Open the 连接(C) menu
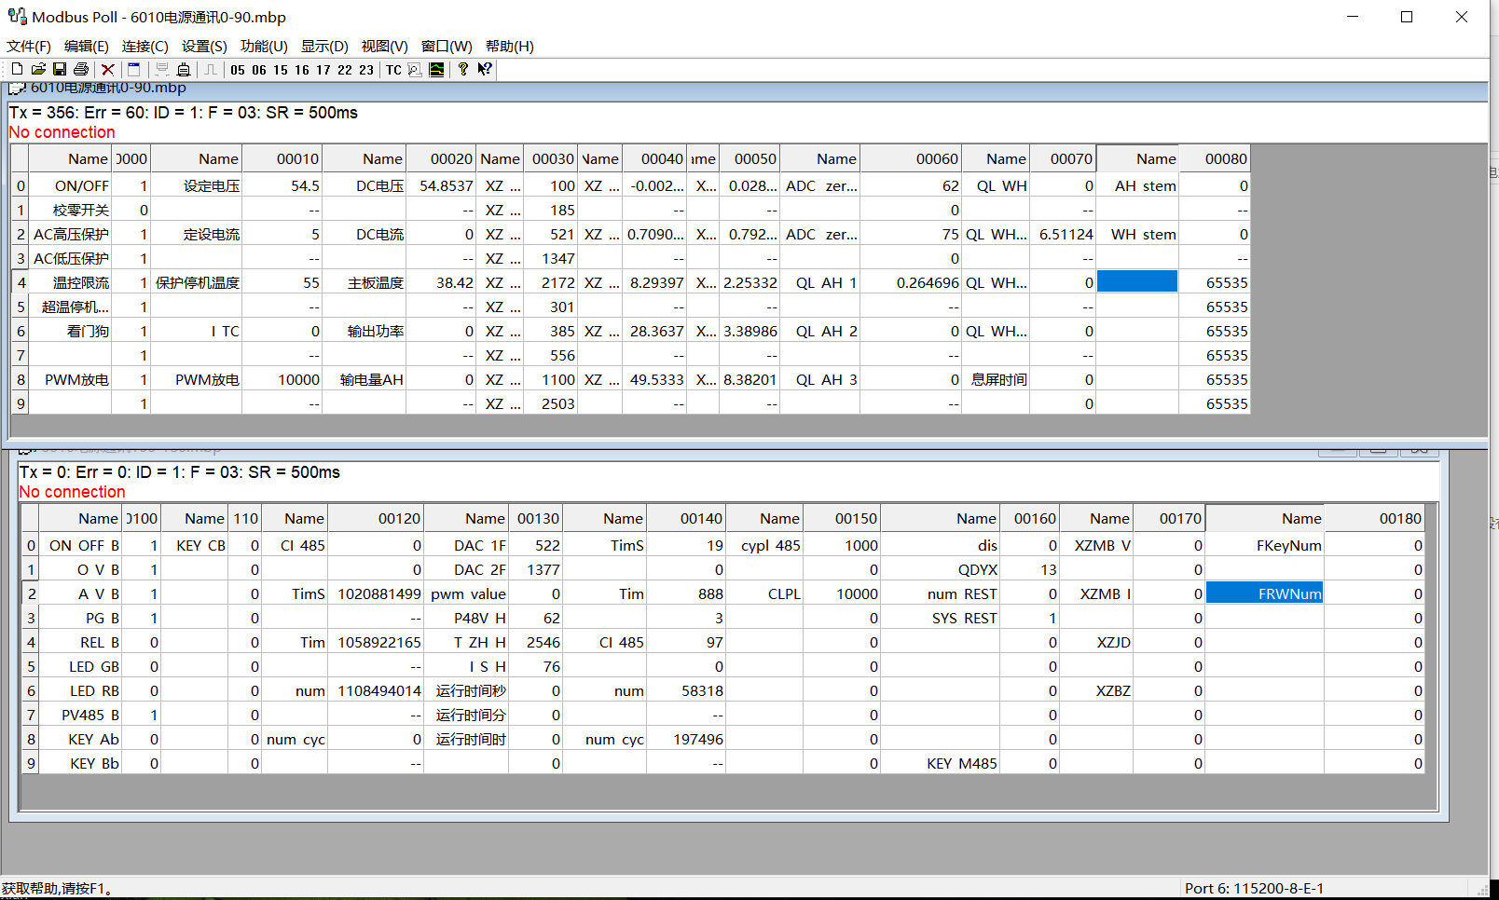The image size is (1499, 900). click(145, 46)
